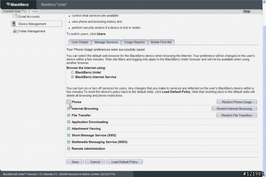Click the Restrict File Transfers button

[236, 115]
